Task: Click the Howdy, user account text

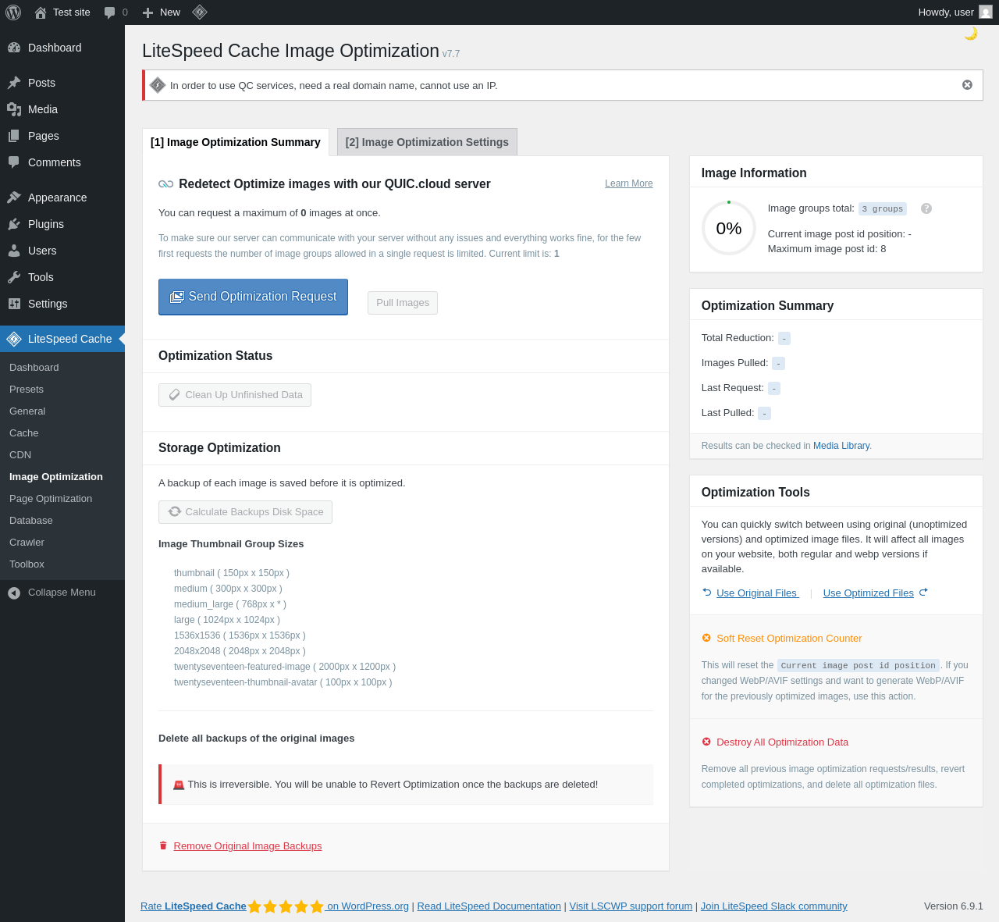Action: [946, 12]
